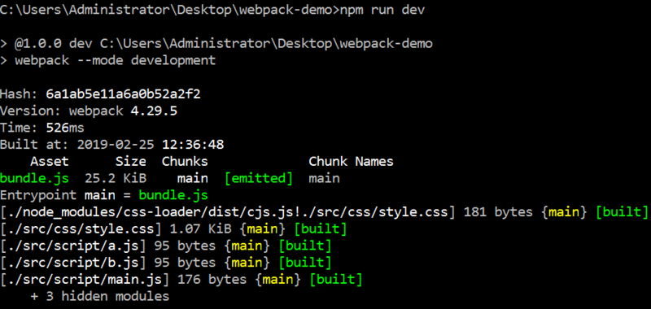
Task: Click the 1.07 KiB size value
Action: point(200,229)
